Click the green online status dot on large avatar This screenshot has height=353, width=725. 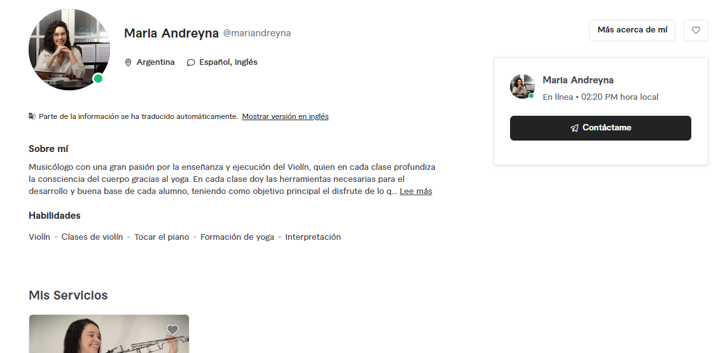(98, 79)
